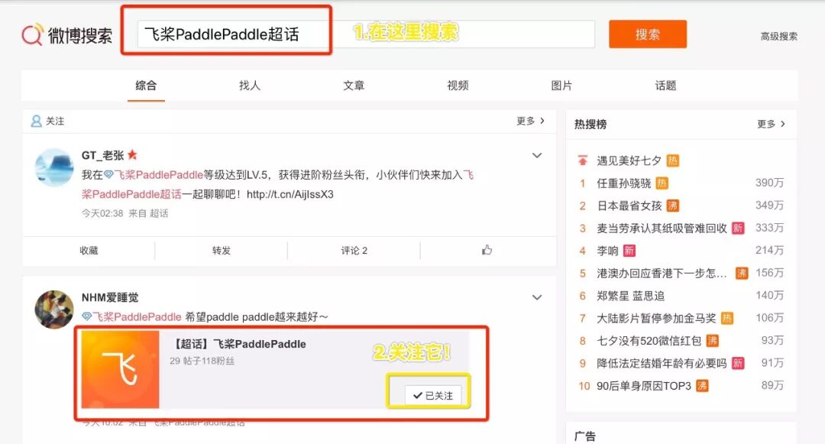The image size is (825, 444).
Task: Click the 热 badge beside 大陆影片暂停参加金马奖
Action: click(x=727, y=318)
